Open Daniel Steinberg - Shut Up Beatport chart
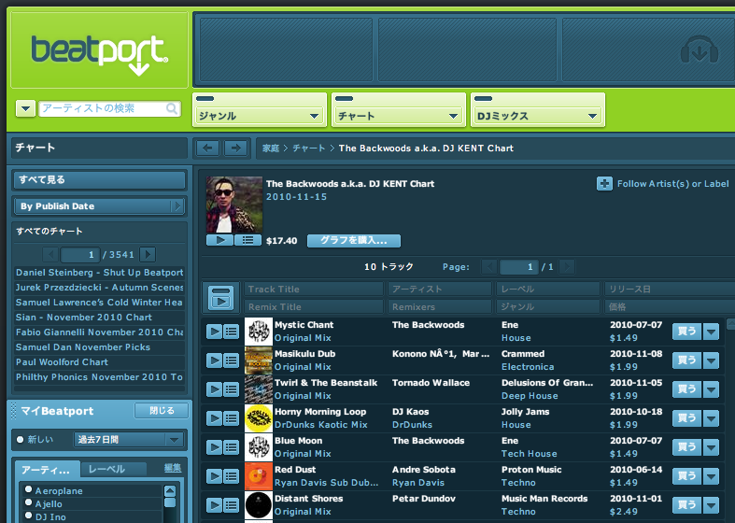This screenshot has height=523, width=735. coord(99,273)
